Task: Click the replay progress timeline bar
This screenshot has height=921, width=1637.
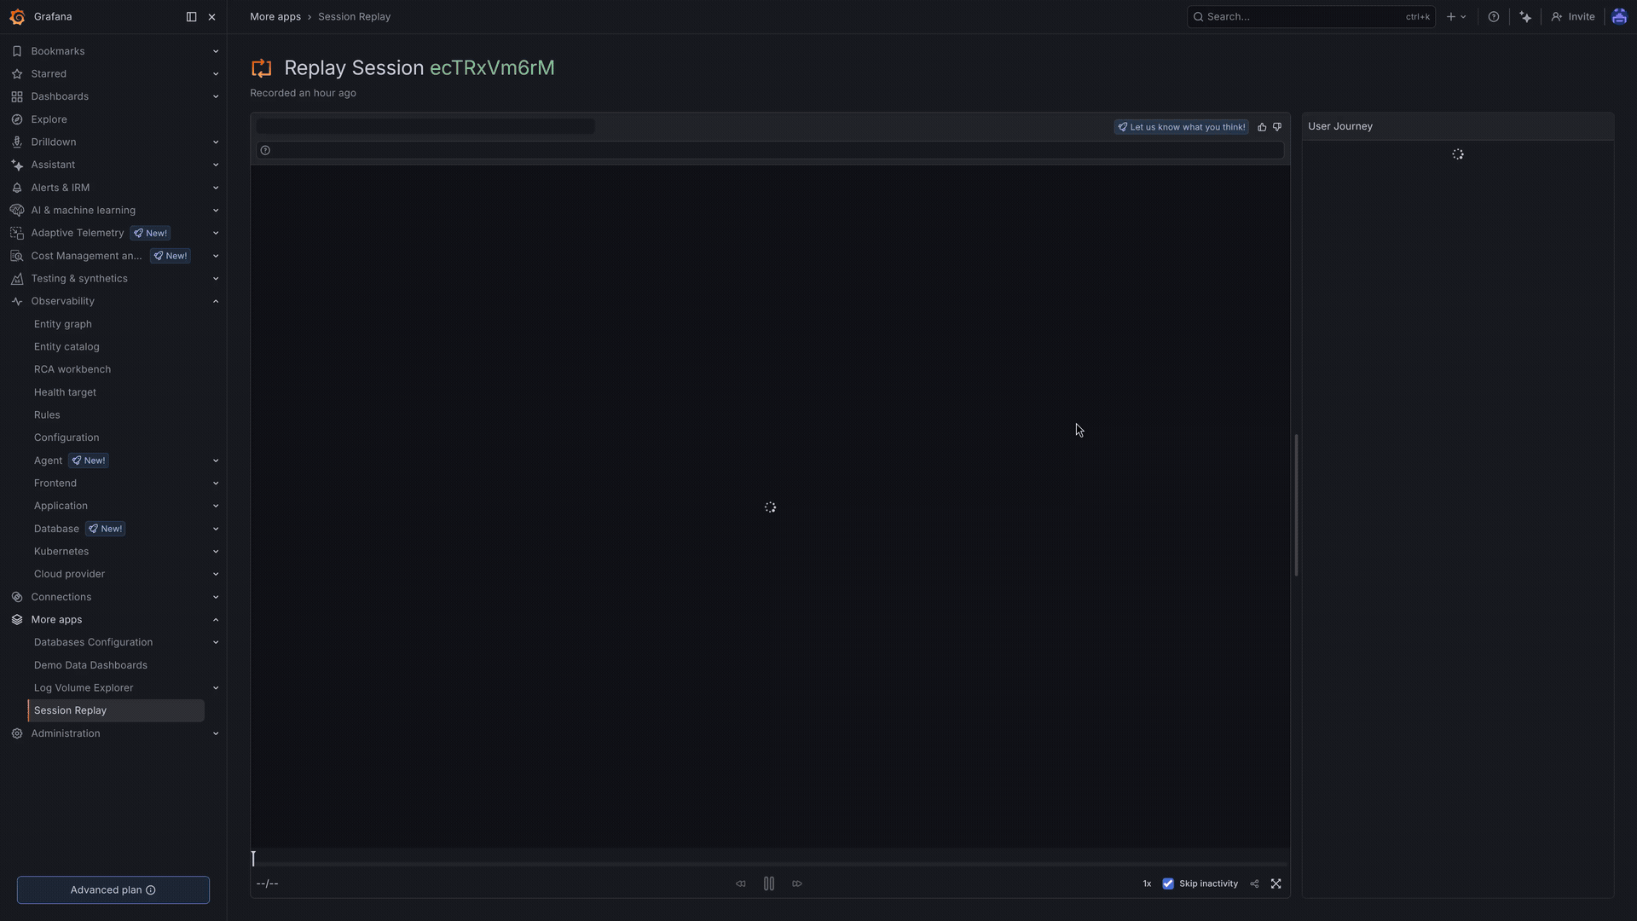Action: 770,865
